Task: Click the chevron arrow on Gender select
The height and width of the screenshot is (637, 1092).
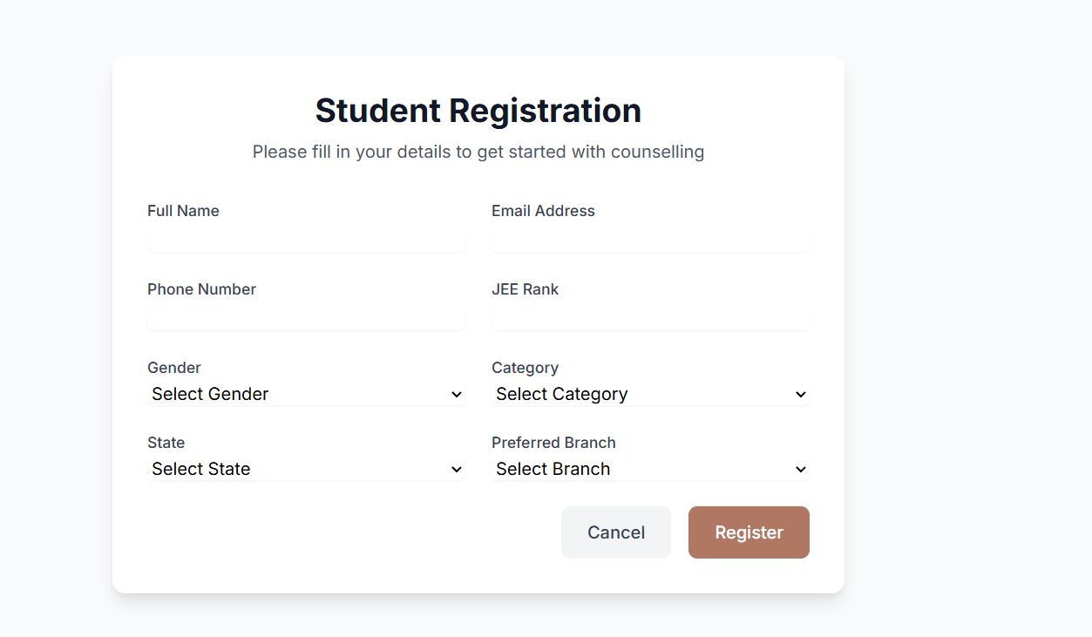Action: 456,395
